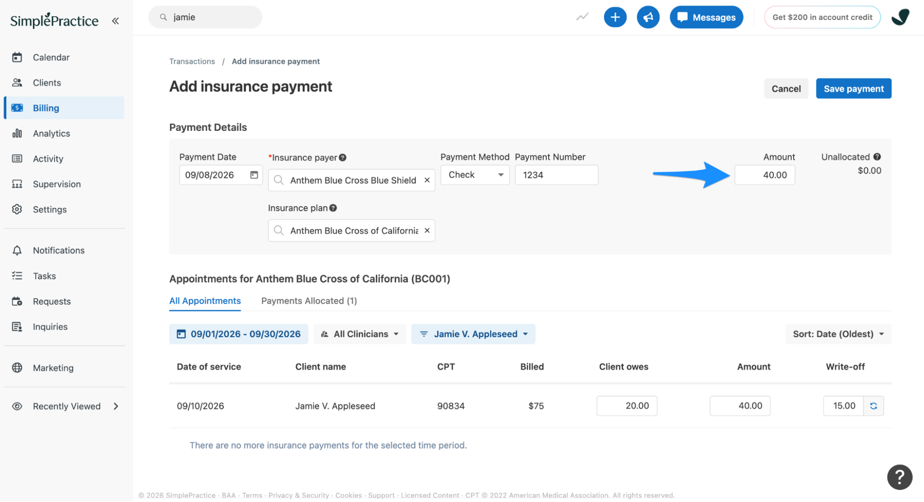Image resolution: width=924 pixels, height=502 pixels.
Task: Open the Payment Date calendar picker icon
Action: 254,175
